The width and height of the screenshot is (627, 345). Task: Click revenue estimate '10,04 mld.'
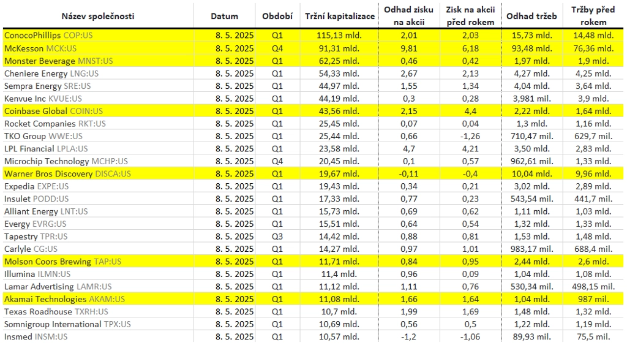click(532, 174)
